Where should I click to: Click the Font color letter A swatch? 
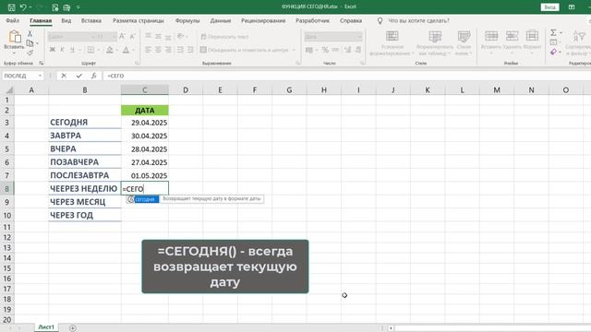pos(126,50)
